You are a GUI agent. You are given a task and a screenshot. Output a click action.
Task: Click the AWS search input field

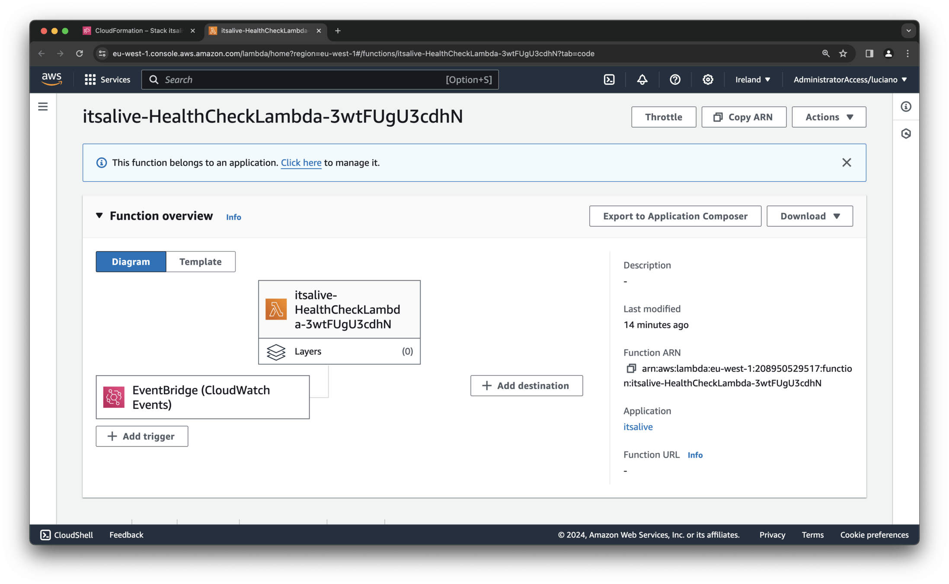[x=303, y=80]
